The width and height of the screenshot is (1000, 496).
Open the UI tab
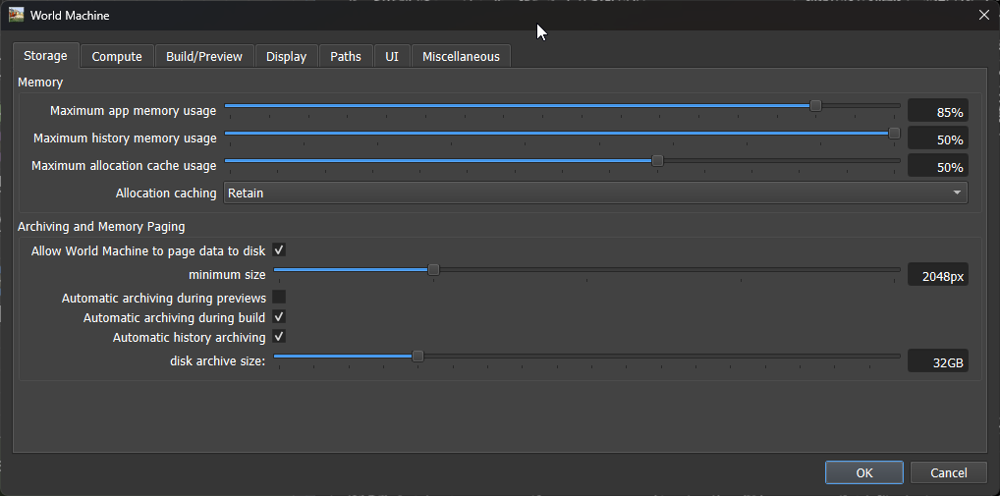(392, 57)
